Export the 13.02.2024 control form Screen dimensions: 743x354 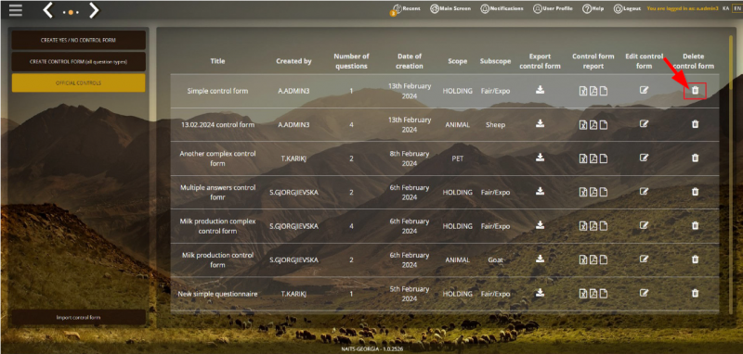pyautogui.click(x=540, y=124)
